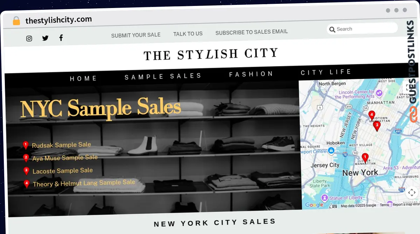Open the Sample Sales menu
This screenshot has height=234, width=420.
[x=163, y=76]
